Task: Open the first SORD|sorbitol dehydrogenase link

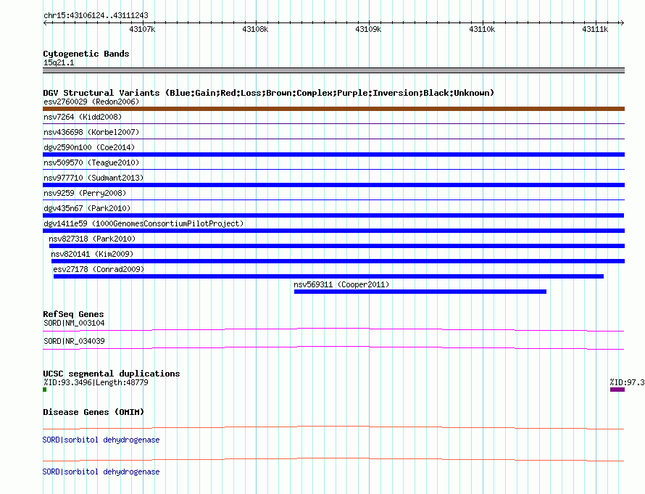Action: pos(101,440)
